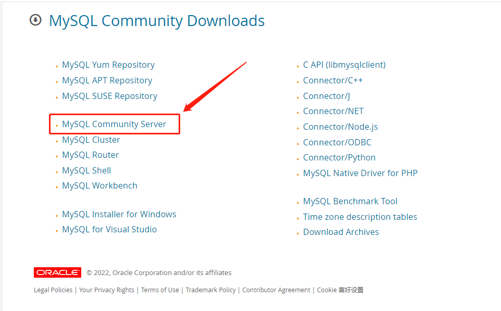The image size is (501, 311).
Task: Choose the Connector/J link
Action: pos(327,96)
